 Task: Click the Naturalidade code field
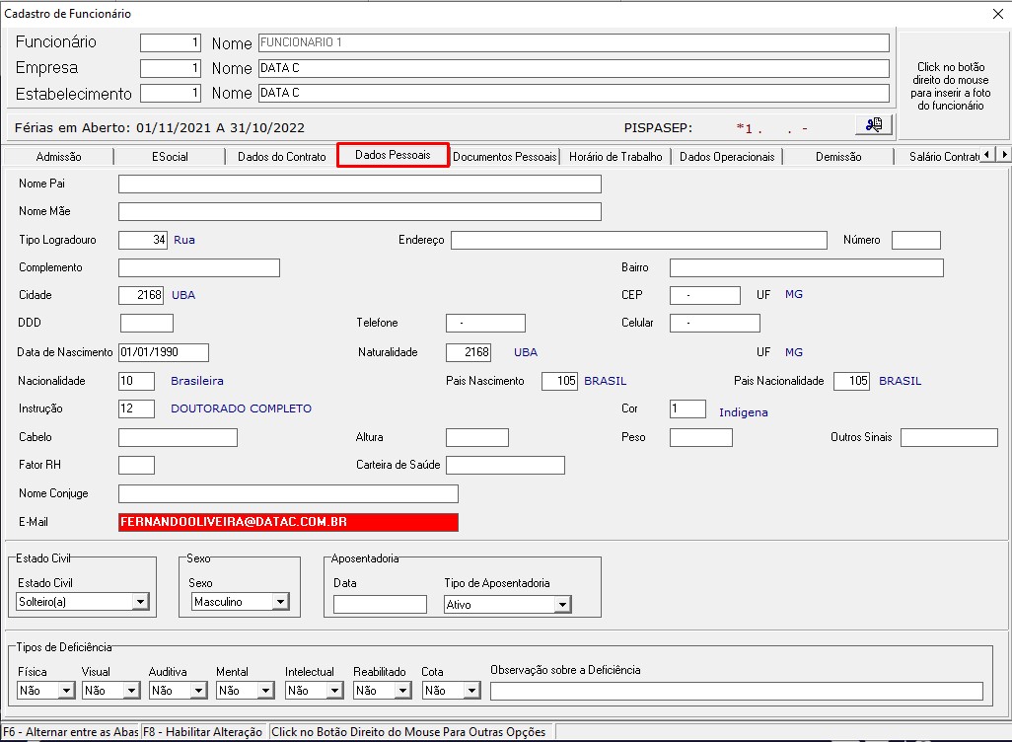coord(469,352)
